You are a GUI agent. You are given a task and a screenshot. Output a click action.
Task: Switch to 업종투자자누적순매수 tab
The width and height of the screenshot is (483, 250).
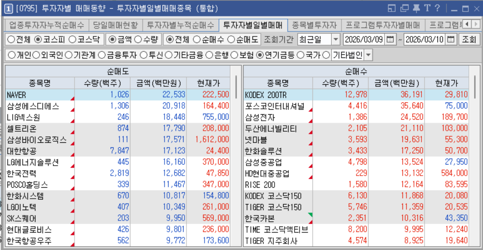[47, 25]
